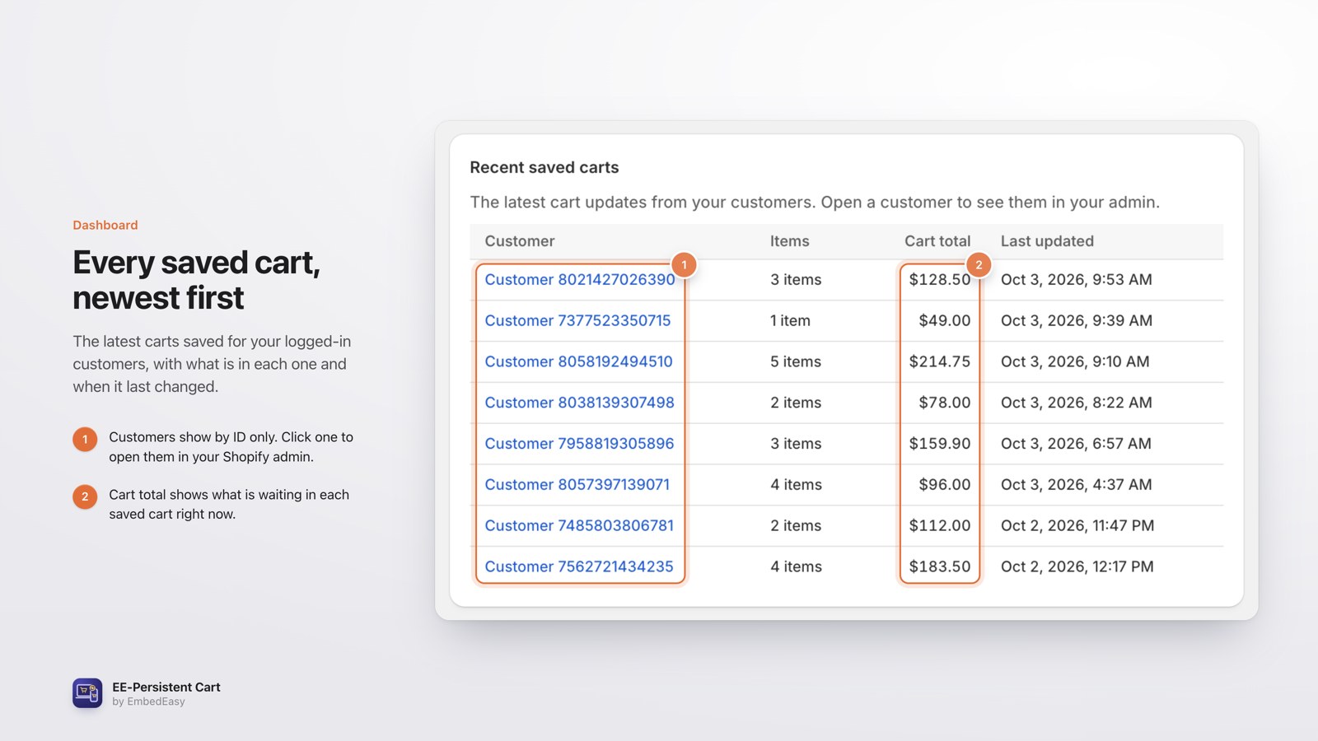Image resolution: width=1318 pixels, height=741 pixels.
Task: Open Customer 7562721434235 link
Action: point(579,567)
